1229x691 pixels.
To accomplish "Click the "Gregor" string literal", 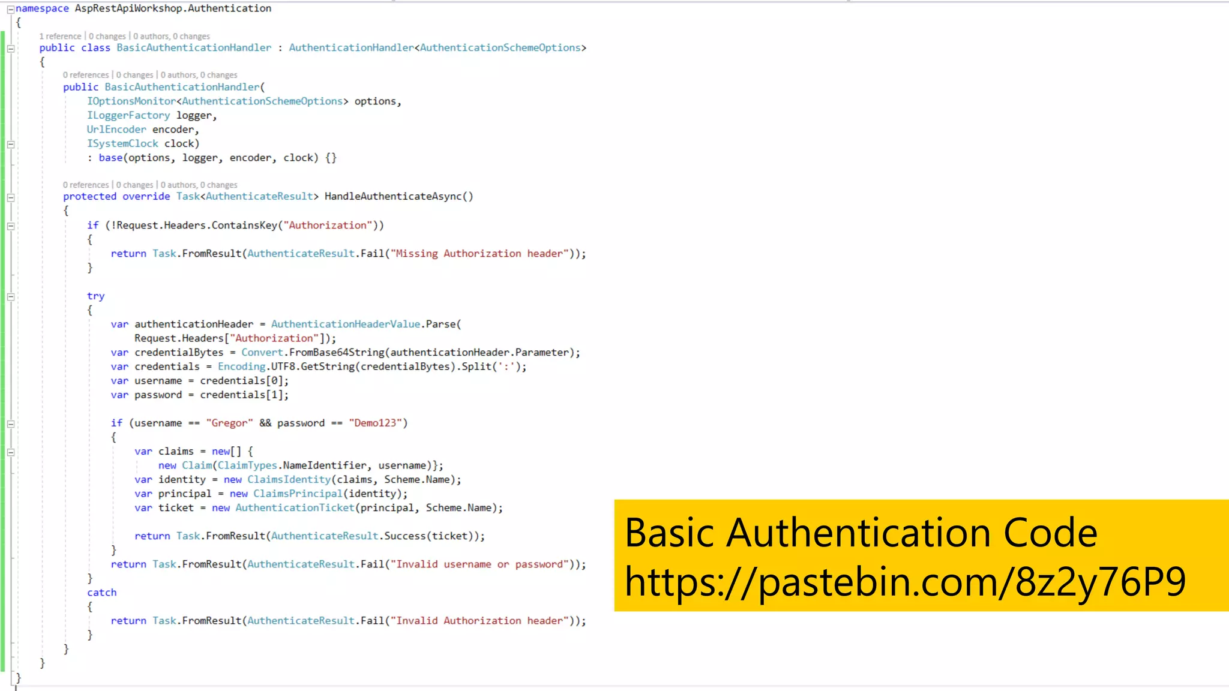I will [229, 423].
